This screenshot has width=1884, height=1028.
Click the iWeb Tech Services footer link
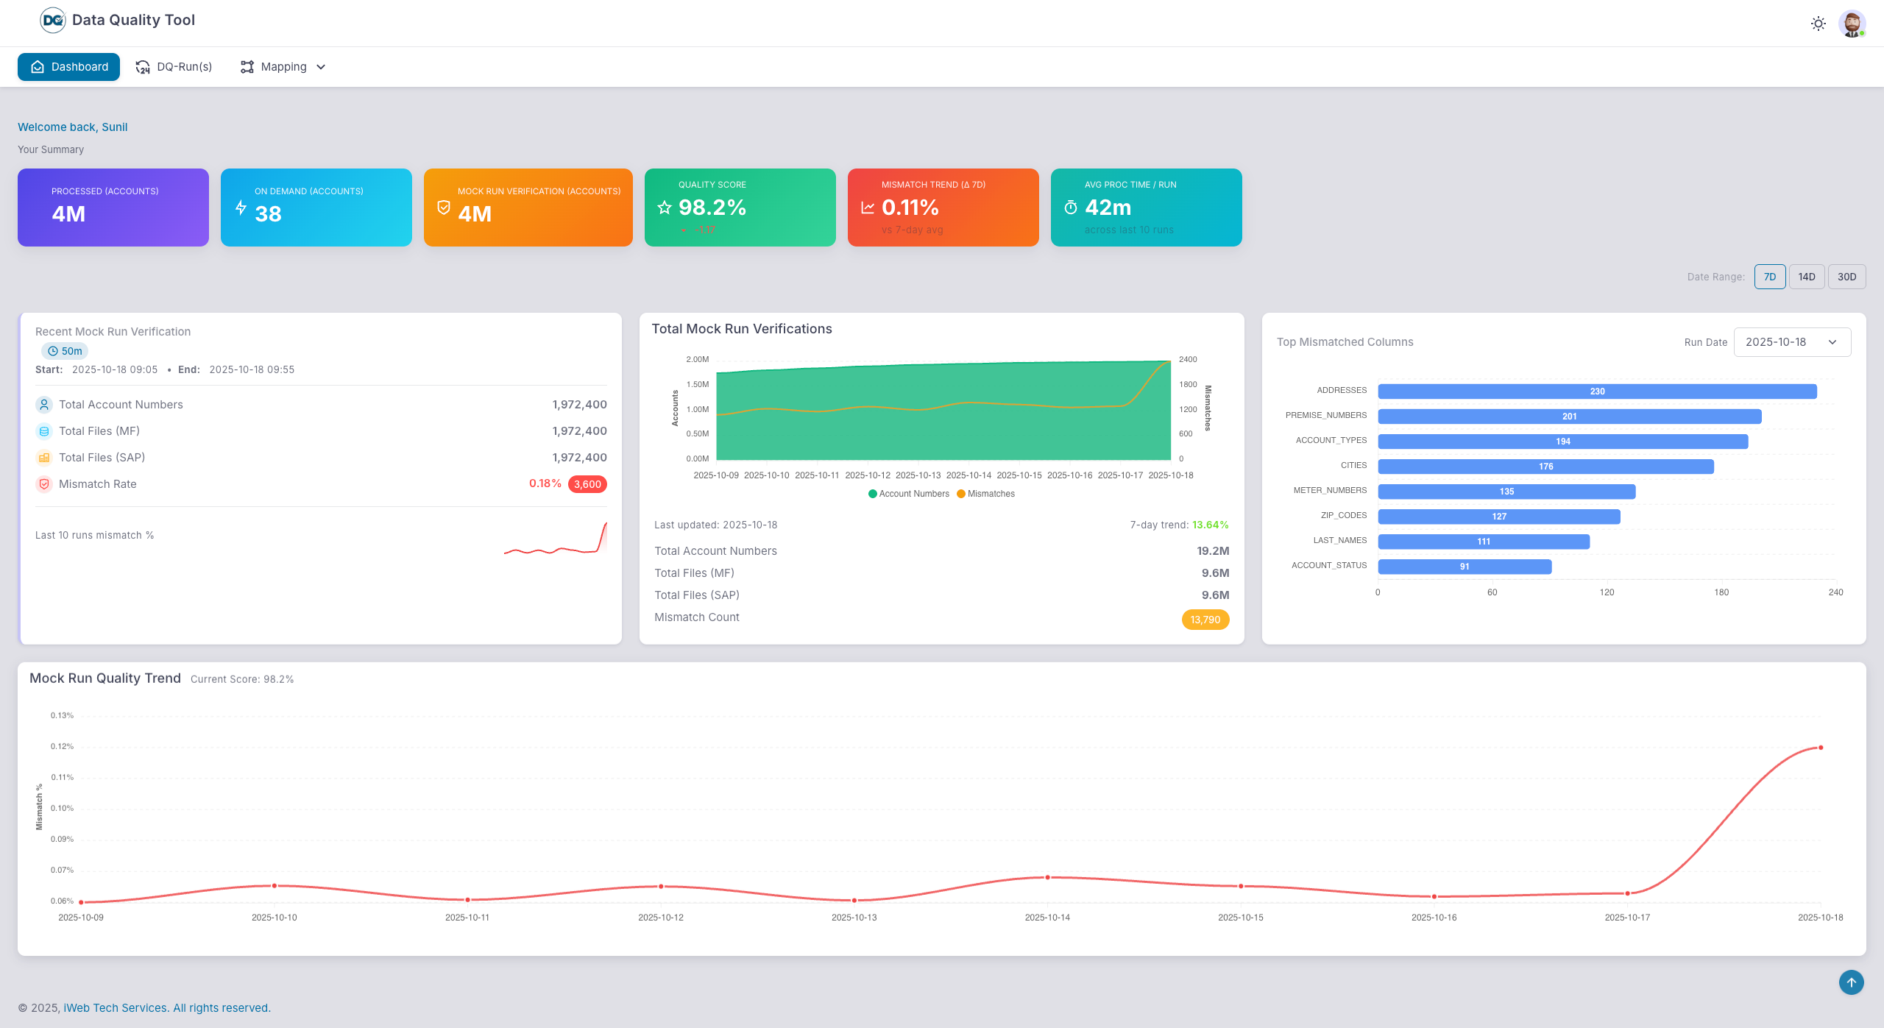(115, 1007)
